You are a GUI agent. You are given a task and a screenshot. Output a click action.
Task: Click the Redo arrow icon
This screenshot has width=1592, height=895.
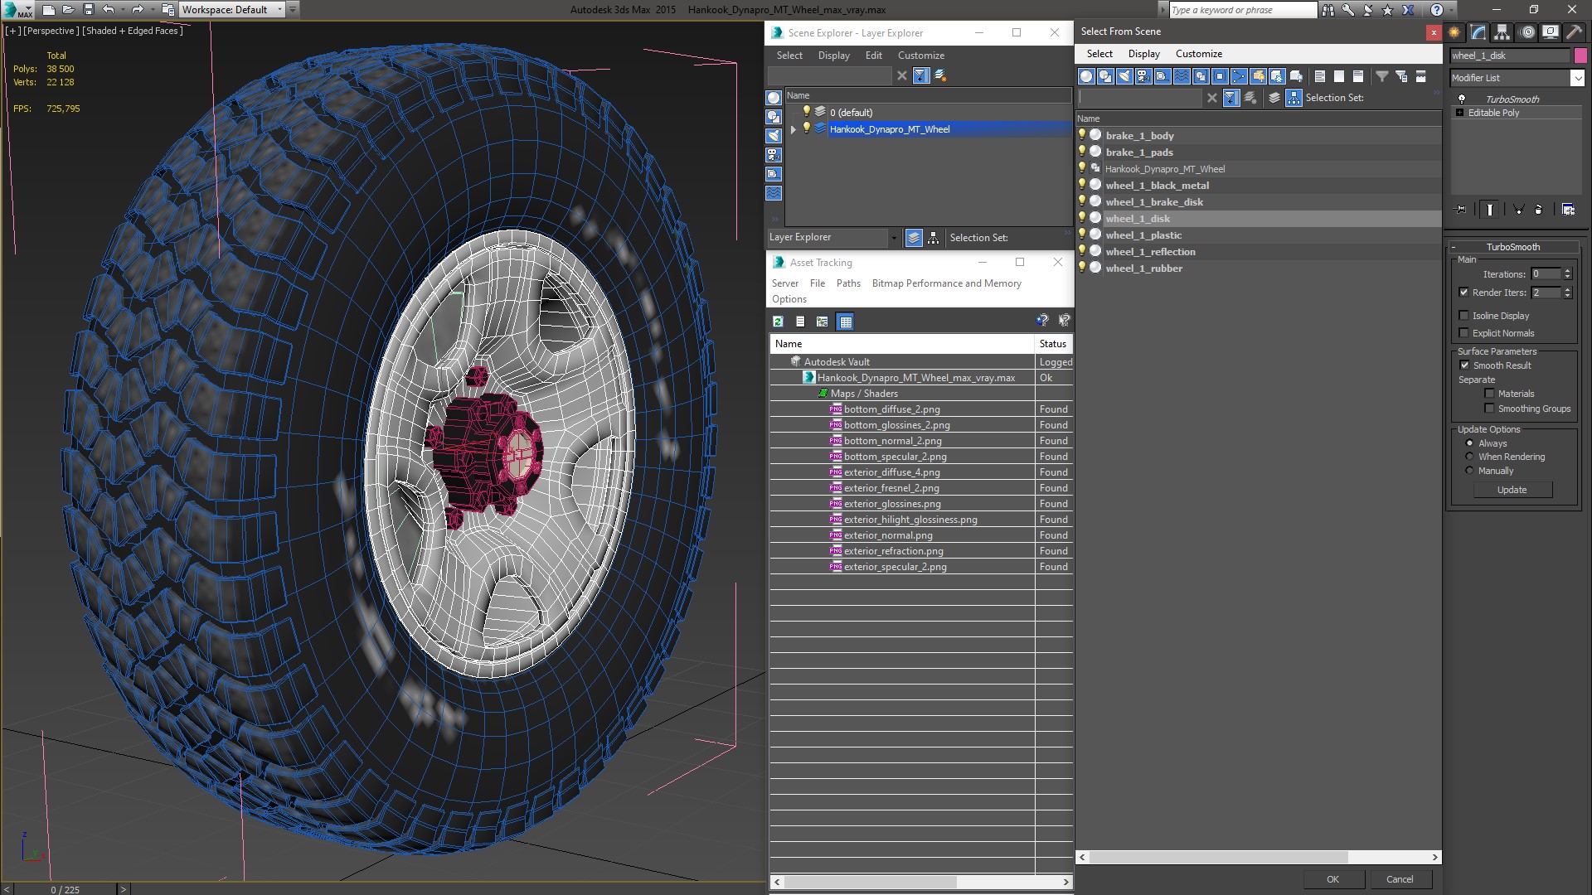[137, 10]
